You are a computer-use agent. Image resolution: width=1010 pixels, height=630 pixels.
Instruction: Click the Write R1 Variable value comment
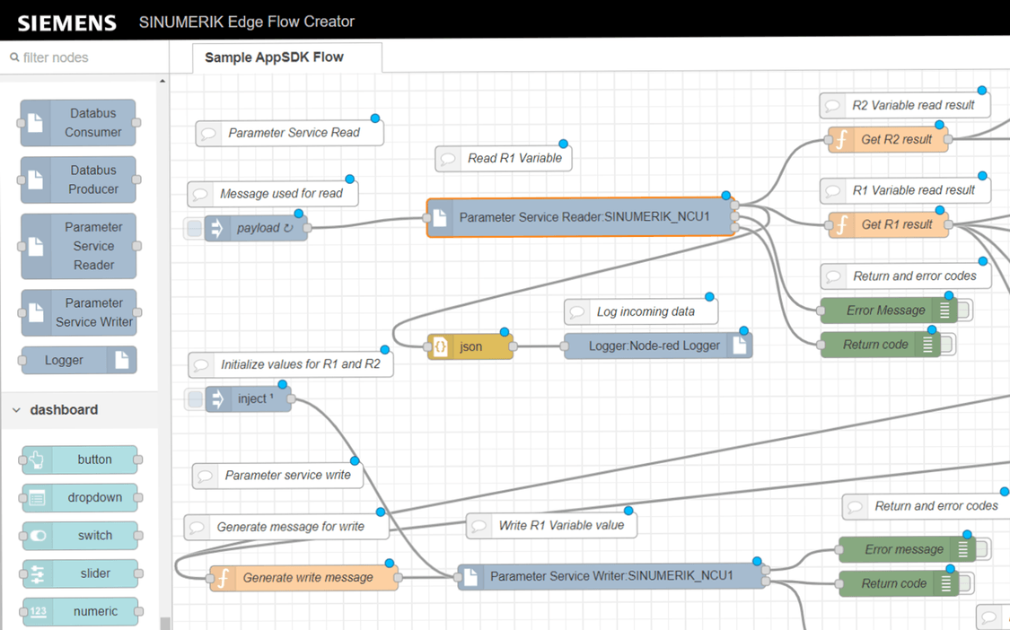point(551,525)
